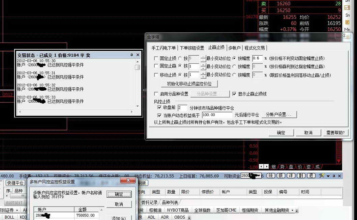Toggle the 启用分品种设置 checkbox
Image resolution: width=357 pixels, height=220 pixels.
click(x=156, y=94)
